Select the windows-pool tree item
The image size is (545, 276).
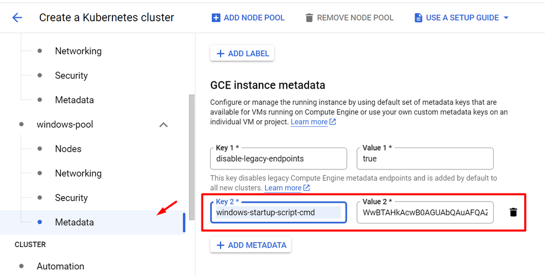65,125
